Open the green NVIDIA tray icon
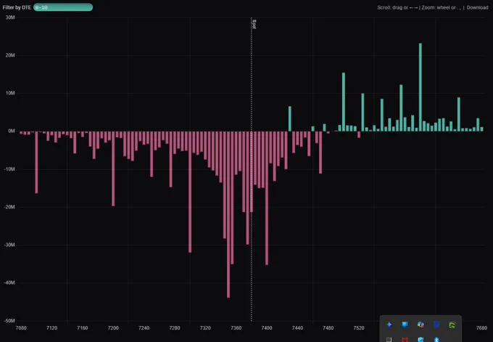The width and height of the screenshot is (493, 342). pos(452,325)
